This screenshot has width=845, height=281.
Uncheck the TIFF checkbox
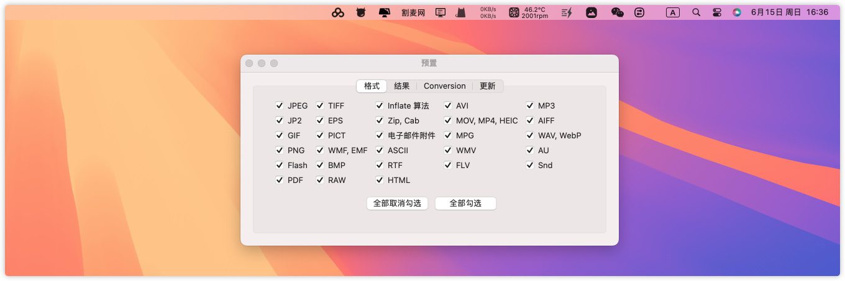coord(320,105)
